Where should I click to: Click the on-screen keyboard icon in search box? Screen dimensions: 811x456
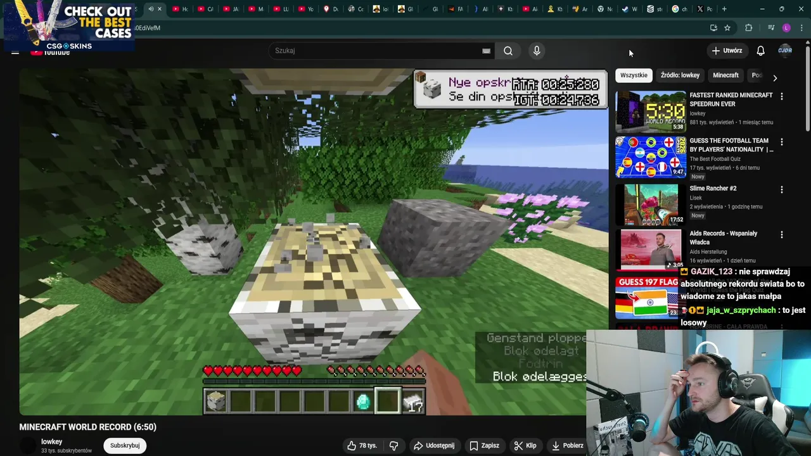(x=486, y=51)
